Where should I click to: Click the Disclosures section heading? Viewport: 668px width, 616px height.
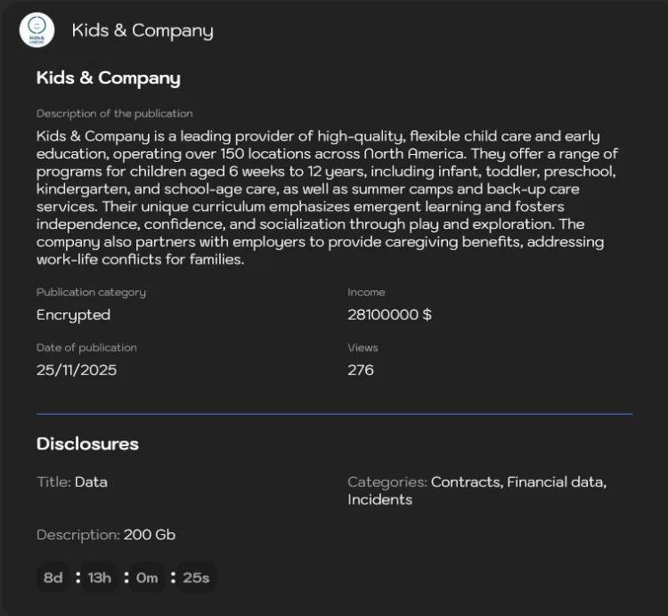(x=87, y=443)
